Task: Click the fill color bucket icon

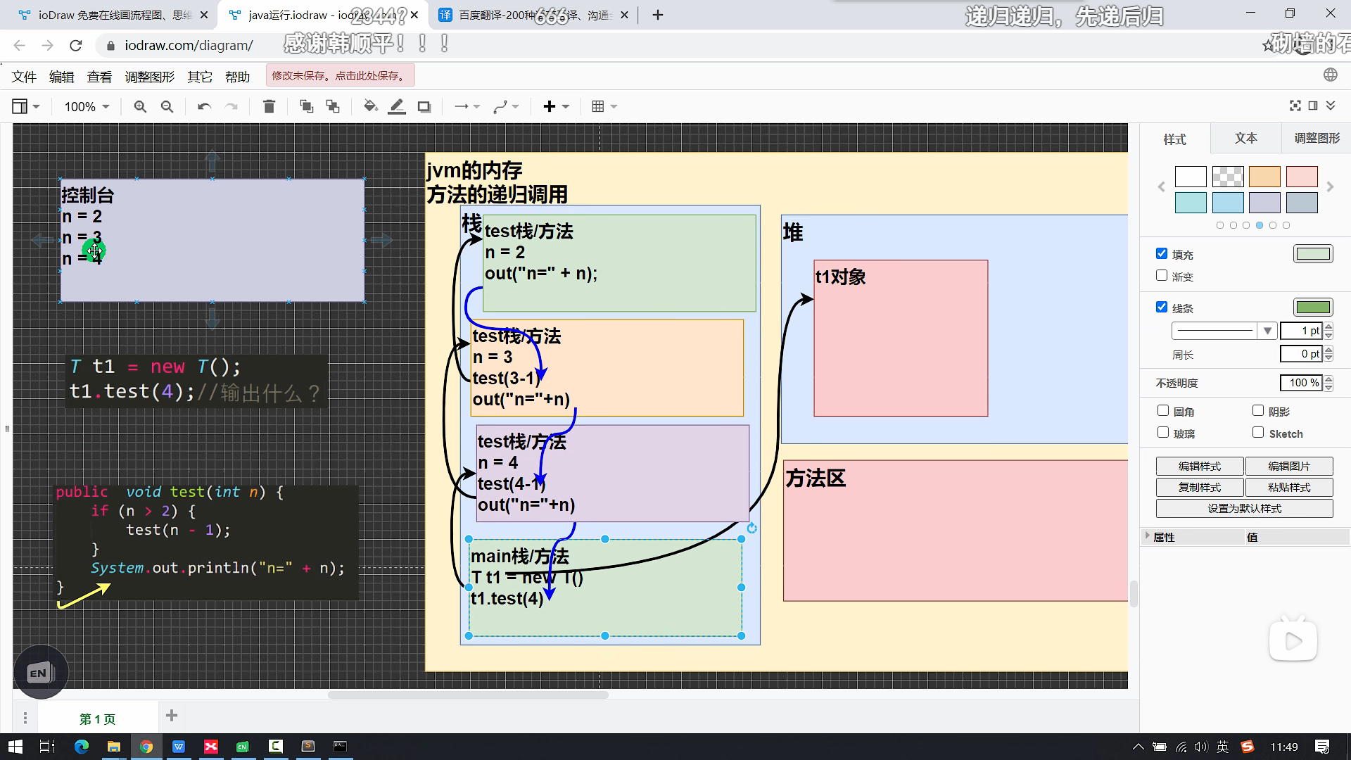Action: (x=370, y=106)
